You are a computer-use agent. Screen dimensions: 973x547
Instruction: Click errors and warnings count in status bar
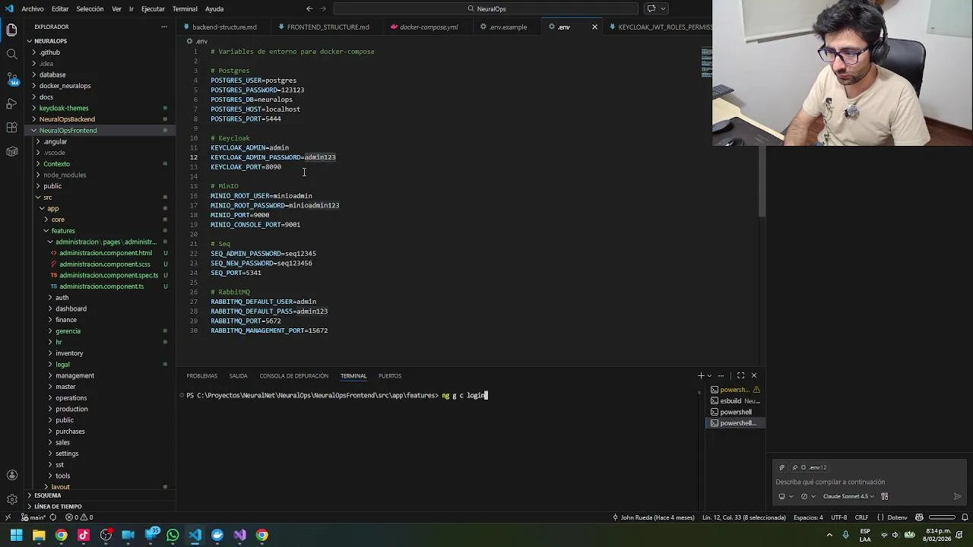pyautogui.click(x=79, y=517)
